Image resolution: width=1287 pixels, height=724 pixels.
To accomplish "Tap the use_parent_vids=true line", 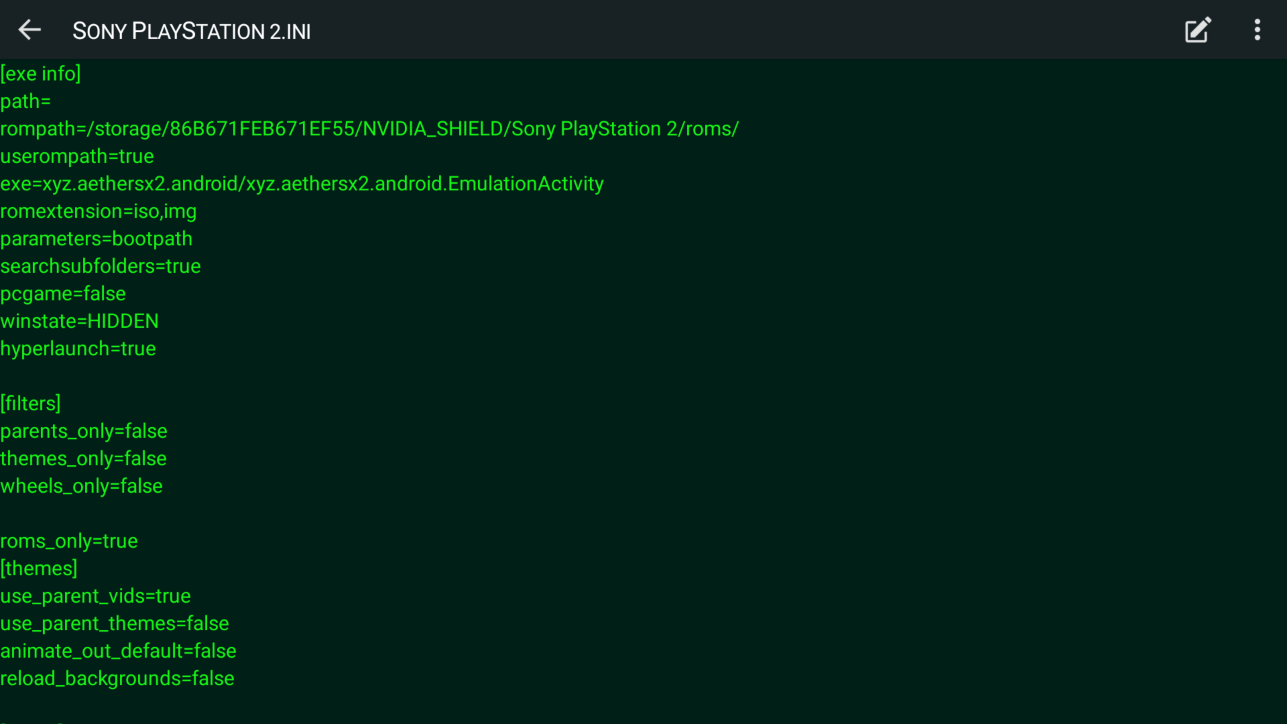I will [x=95, y=596].
